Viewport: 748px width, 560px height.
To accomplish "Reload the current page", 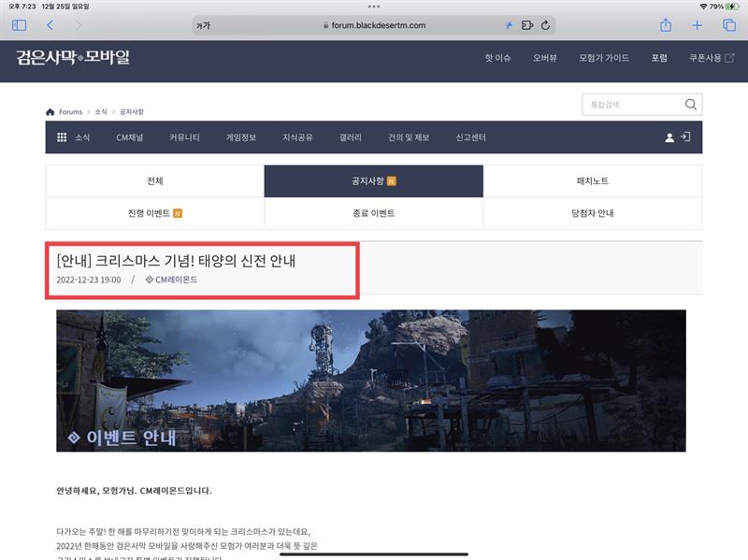I will pyautogui.click(x=545, y=25).
